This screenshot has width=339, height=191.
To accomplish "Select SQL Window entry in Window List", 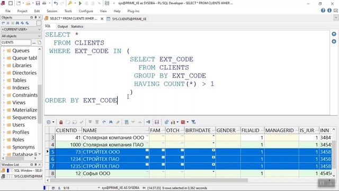I will click(x=22, y=171).
